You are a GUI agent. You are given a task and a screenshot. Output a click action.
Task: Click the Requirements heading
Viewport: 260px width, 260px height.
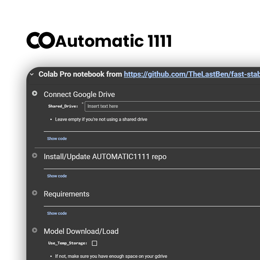click(67, 194)
